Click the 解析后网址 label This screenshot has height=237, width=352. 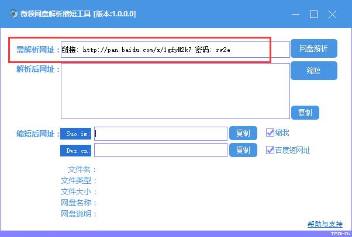38,69
